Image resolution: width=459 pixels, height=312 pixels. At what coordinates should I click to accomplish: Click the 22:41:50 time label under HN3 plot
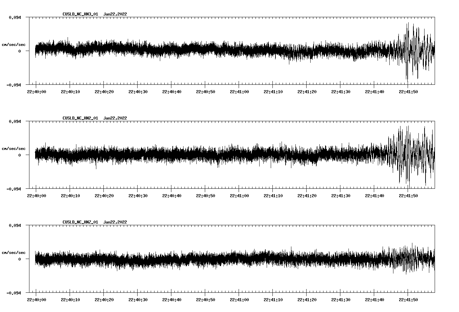coord(408,92)
